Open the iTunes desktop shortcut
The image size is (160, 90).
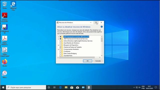[x=4, y=74]
